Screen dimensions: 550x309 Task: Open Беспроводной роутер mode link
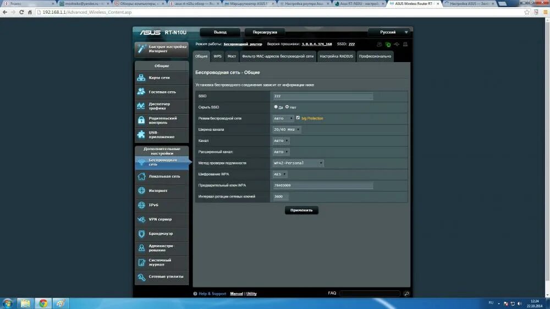coord(243,44)
